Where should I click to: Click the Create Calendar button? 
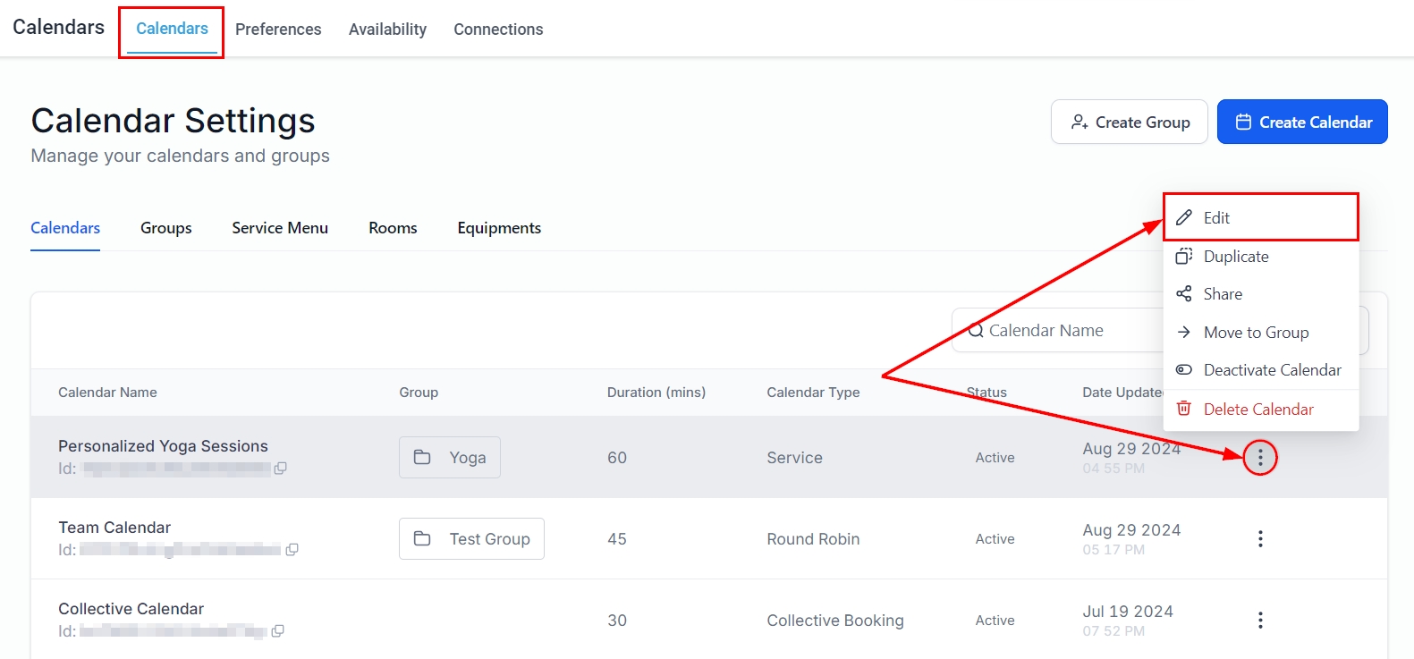[x=1301, y=123]
